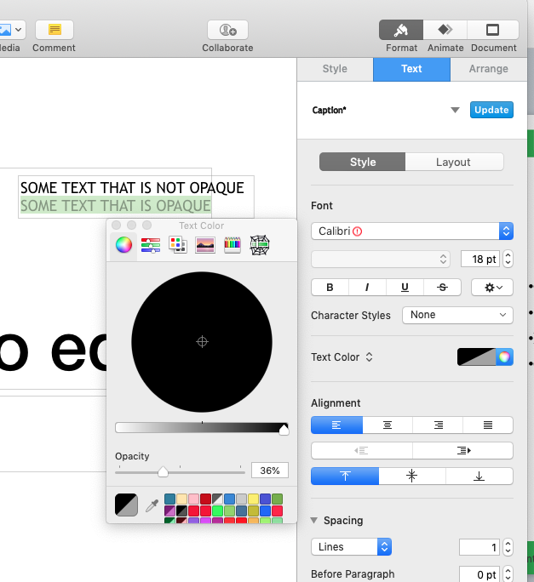Select the Style segment under Text
This screenshot has width=534, height=582.
(362, 162)
